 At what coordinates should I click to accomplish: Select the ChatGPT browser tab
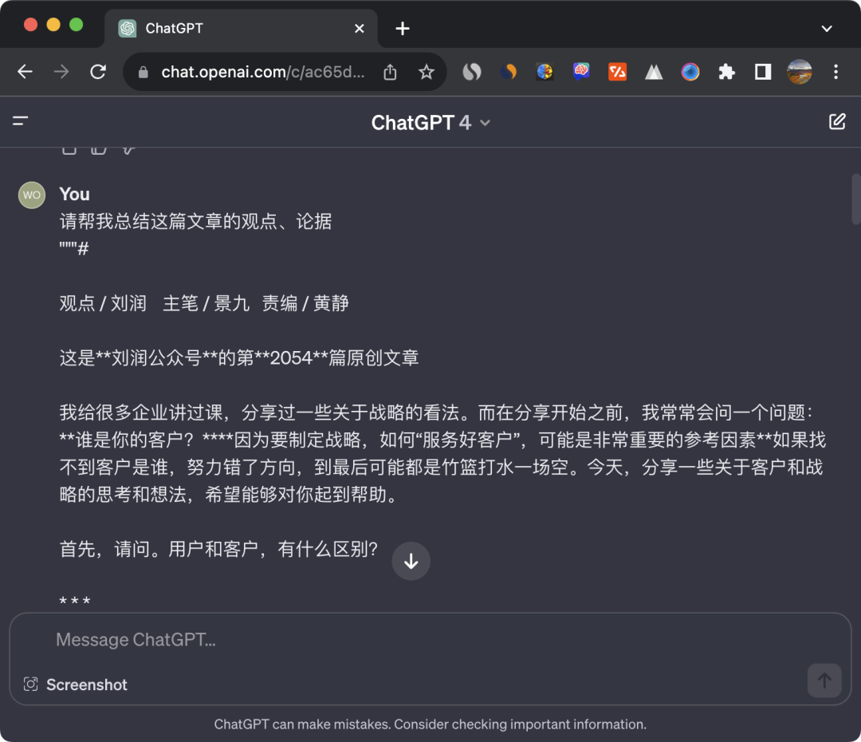242,28
